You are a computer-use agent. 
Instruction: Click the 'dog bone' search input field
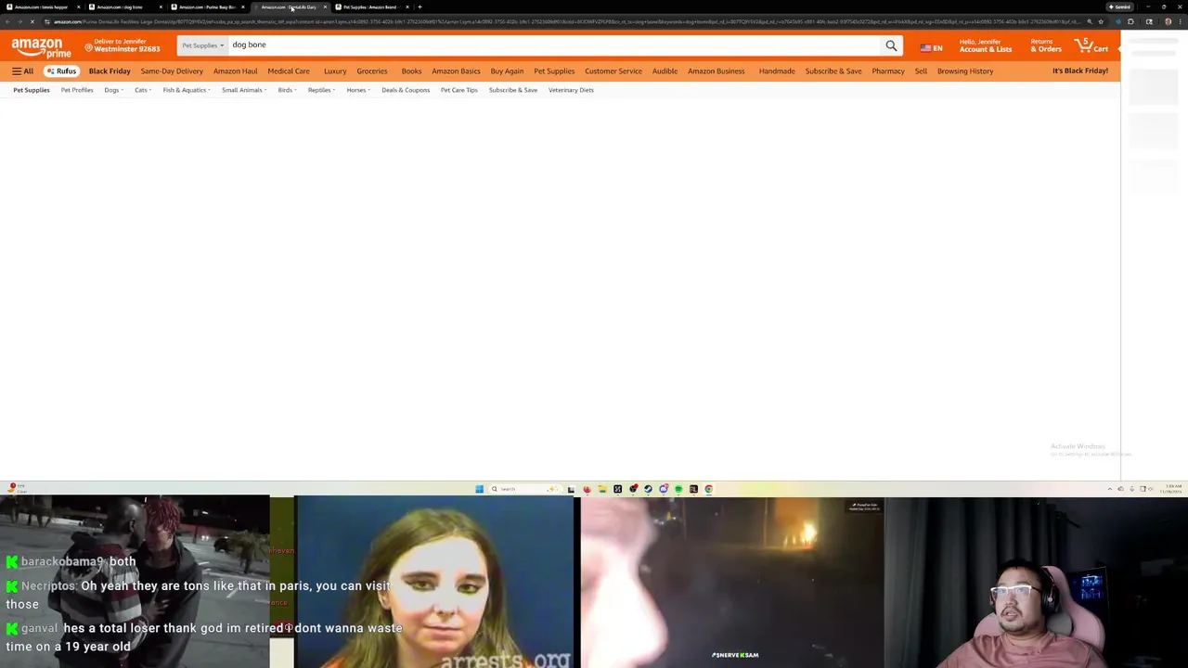[x=554, y=45]
